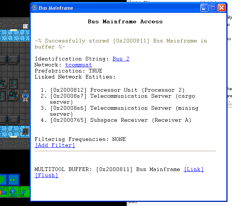Image resolution: width=232 pixels, height=206 pixels.
Task: Close the Bus Mainframe window
Action: pos(221,8)
